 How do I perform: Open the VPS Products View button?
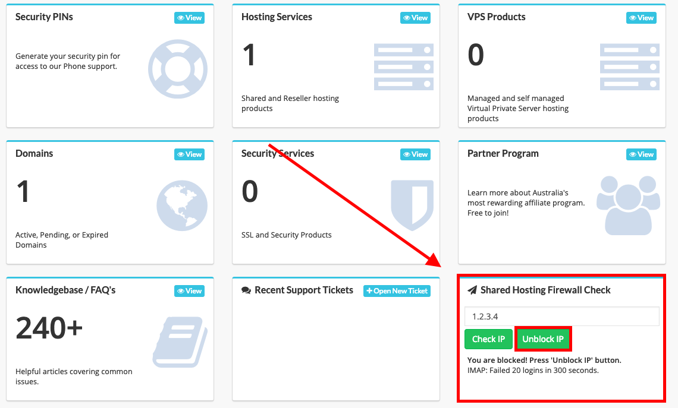[641, 18]
